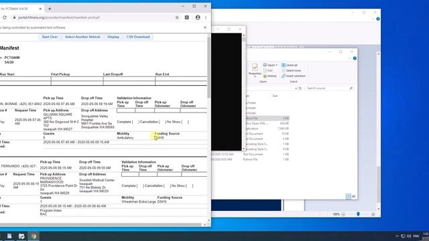The image size is (429, 241).
Task: Click Edit in File Explorer ribbon
Action: (x=268, y=70)
